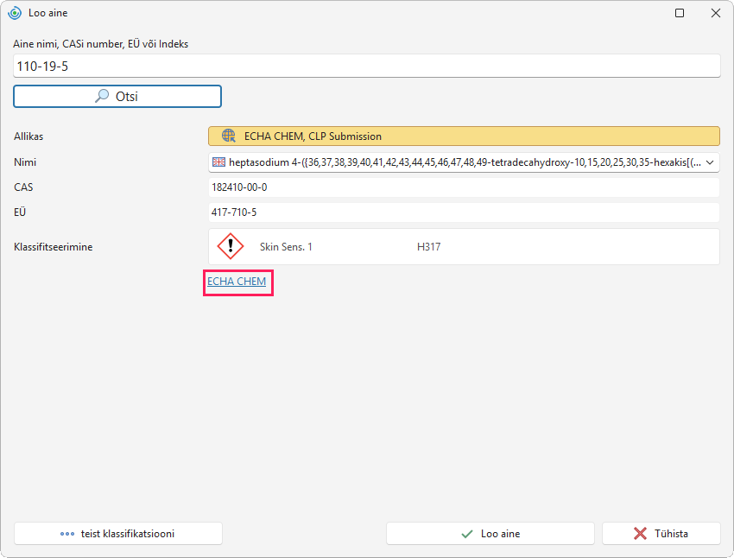This screenshot has height=558, width=734.
Task: Click the Otsi search button
Action: 117,97
